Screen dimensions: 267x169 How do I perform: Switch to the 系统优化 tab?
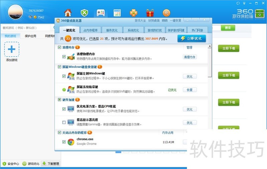tap(133, 30)
